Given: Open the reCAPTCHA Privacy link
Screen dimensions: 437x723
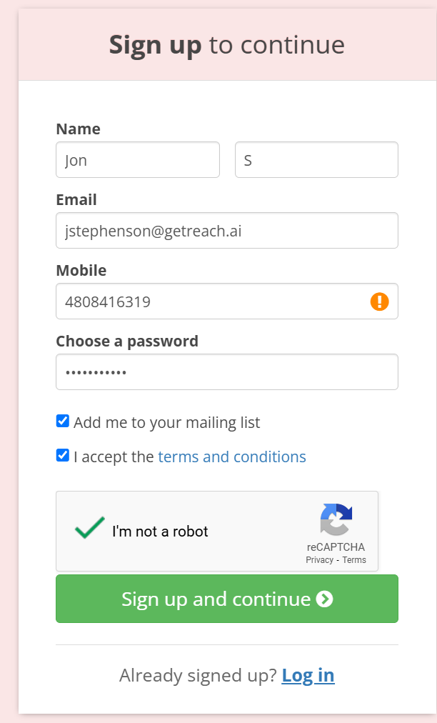Looking at the screenshot, I should [319, 560].
